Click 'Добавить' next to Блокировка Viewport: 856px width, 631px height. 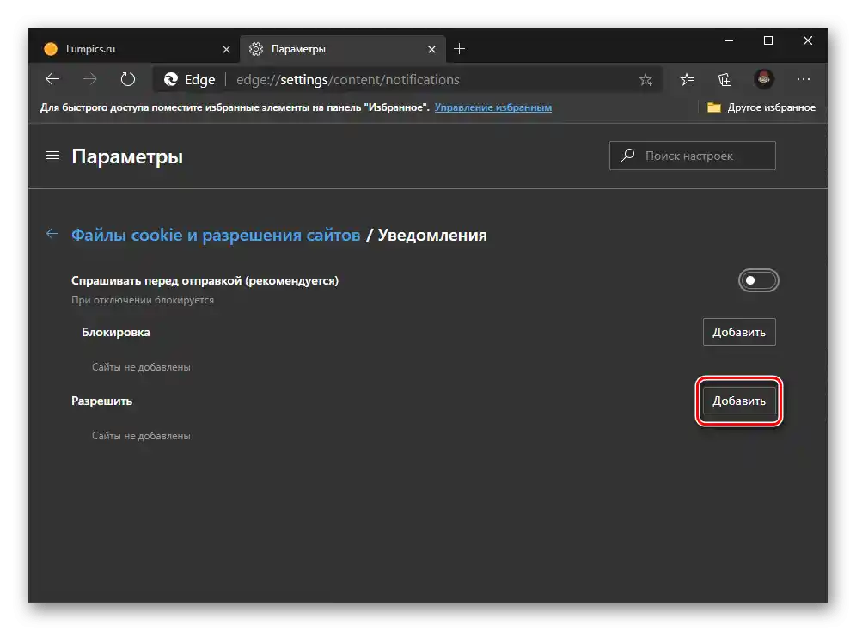pos(739,332)
